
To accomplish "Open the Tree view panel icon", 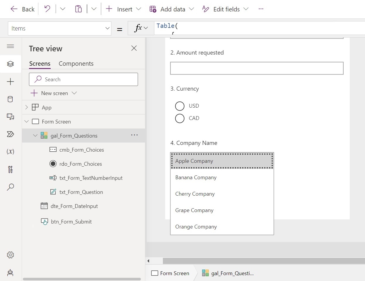I will click(11, 64).
